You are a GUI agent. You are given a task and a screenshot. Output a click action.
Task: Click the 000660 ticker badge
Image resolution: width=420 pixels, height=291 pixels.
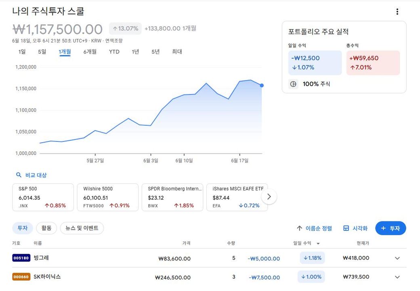click(x=21, y=277)
